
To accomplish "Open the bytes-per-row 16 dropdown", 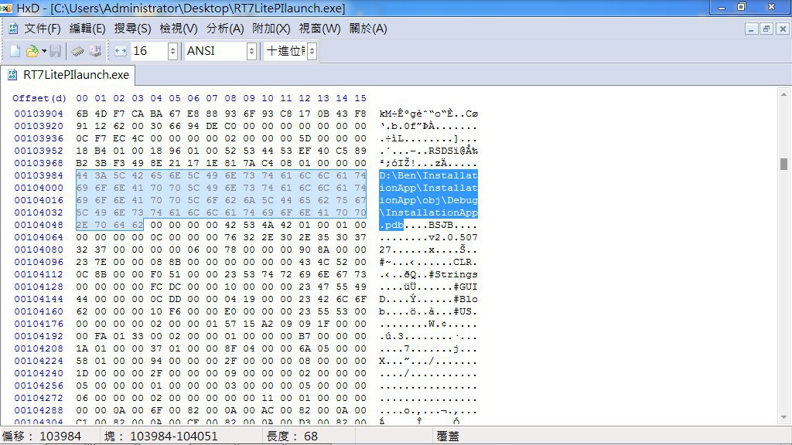I will coord(172,51).
